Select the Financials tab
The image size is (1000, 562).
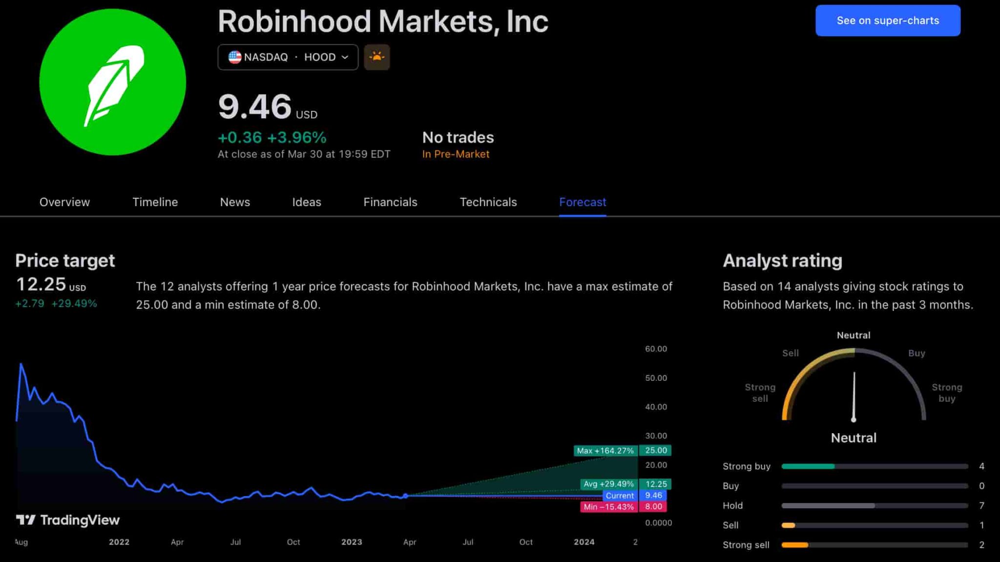(x=390, y=202)
